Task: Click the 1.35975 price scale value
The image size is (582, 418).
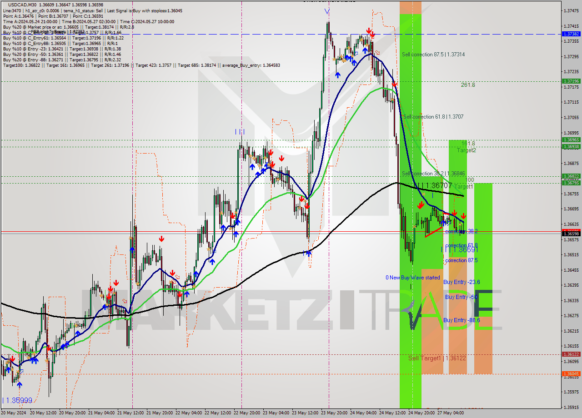Action: click(571, 392)
